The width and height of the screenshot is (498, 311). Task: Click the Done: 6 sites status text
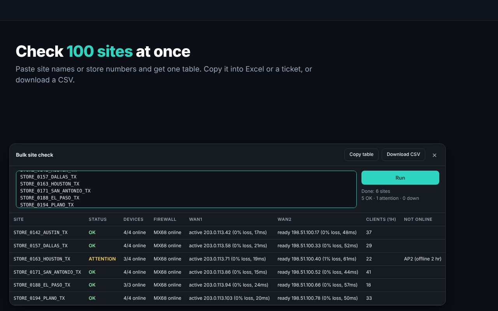tap(376, 191)
